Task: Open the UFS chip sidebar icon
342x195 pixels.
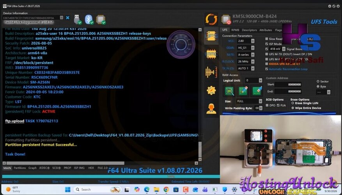Action: 211,36
